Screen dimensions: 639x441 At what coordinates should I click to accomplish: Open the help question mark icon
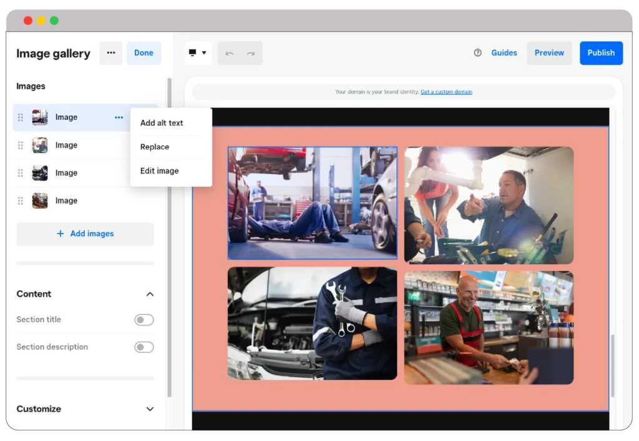click(477, 53)
